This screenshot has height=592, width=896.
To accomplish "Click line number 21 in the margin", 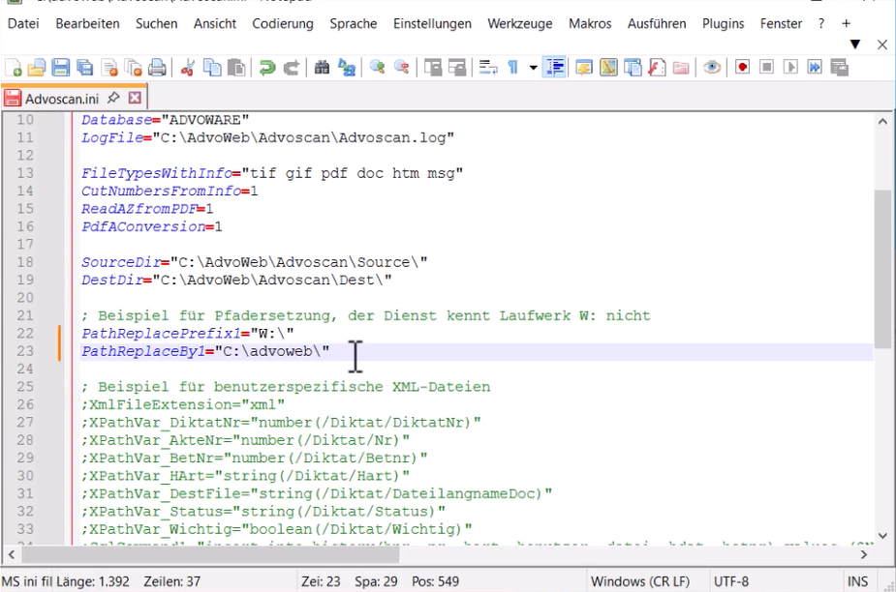I will click(25, 315).
